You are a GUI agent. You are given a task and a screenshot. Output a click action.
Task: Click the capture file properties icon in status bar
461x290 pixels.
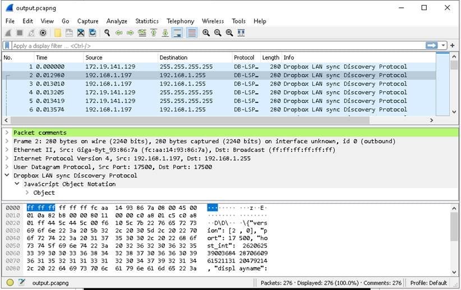(21, 282)
